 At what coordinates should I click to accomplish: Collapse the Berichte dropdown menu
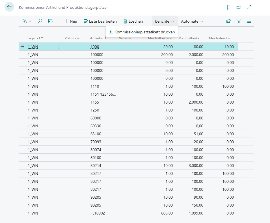165,21
